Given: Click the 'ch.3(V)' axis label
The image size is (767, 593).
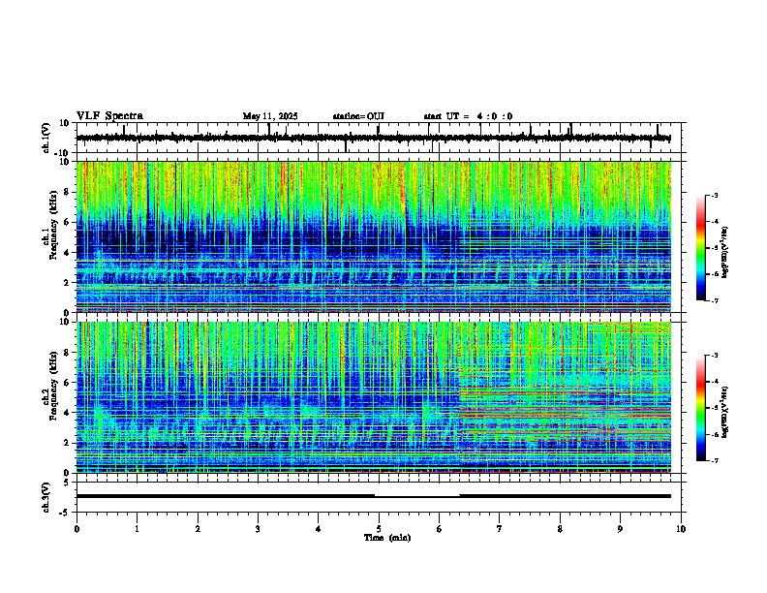Looking at the screenshot, I should 46,497.
